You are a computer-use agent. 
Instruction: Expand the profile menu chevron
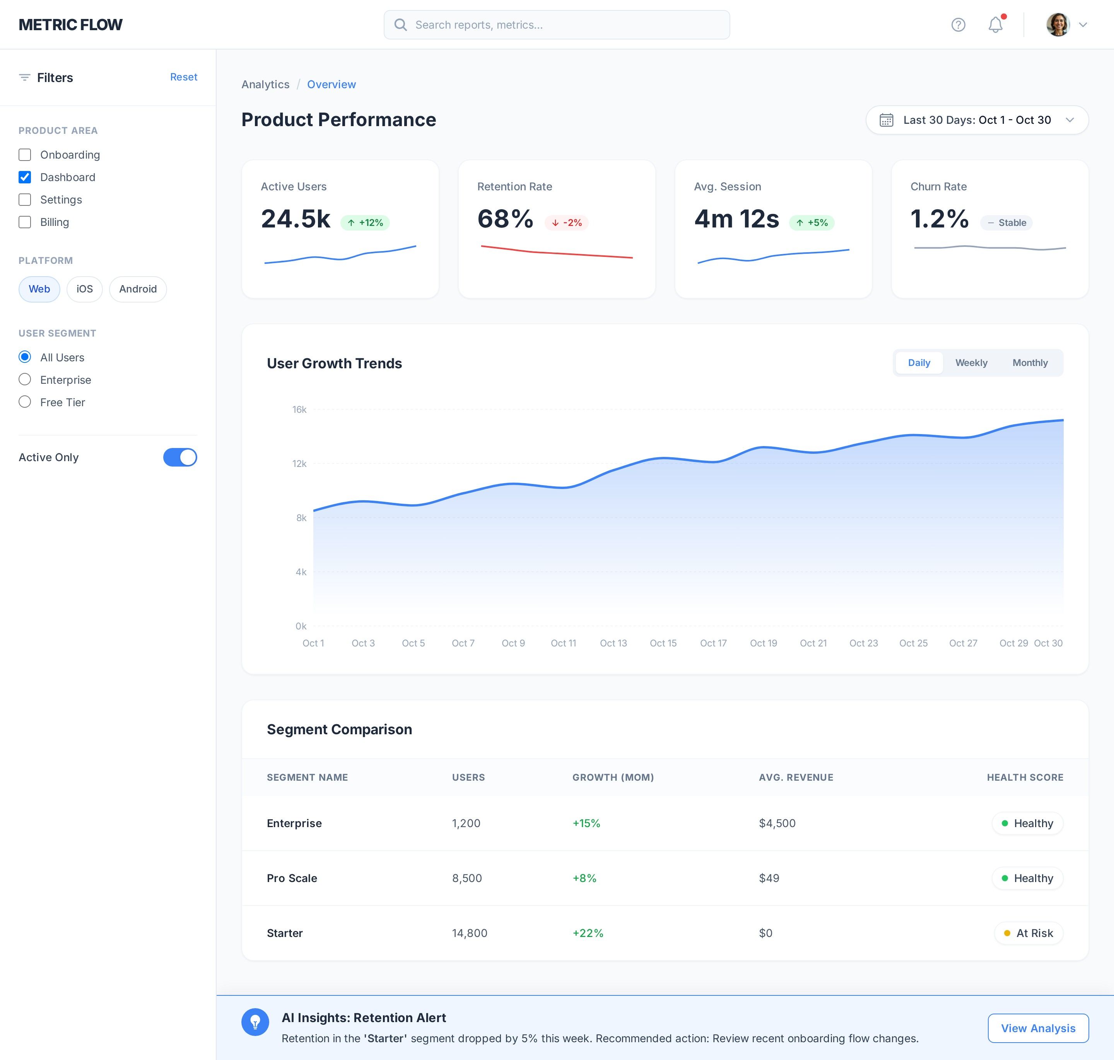[x=1083, y=25]
